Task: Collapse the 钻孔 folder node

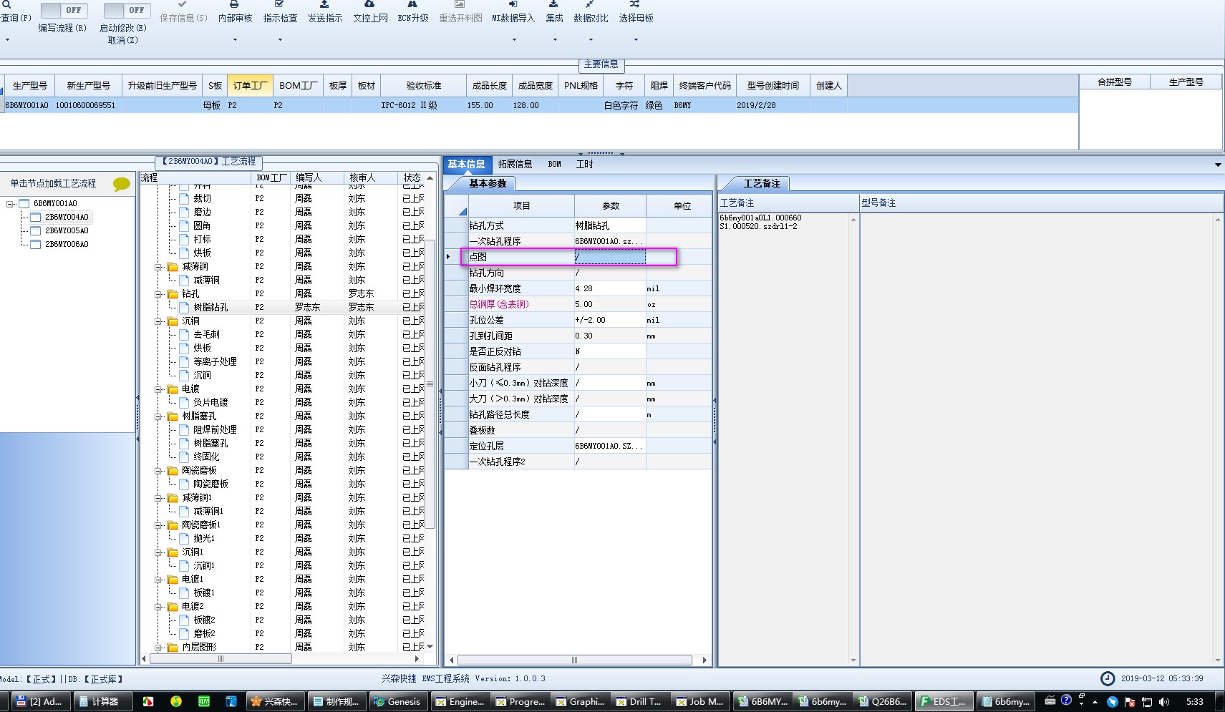Action: coord(159,293)
